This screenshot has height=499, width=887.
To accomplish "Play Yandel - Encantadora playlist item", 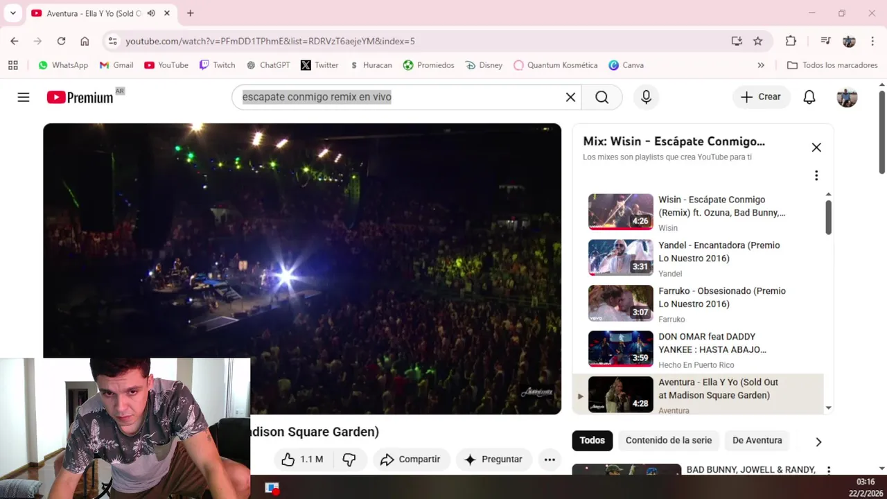I will coord(698,258).
